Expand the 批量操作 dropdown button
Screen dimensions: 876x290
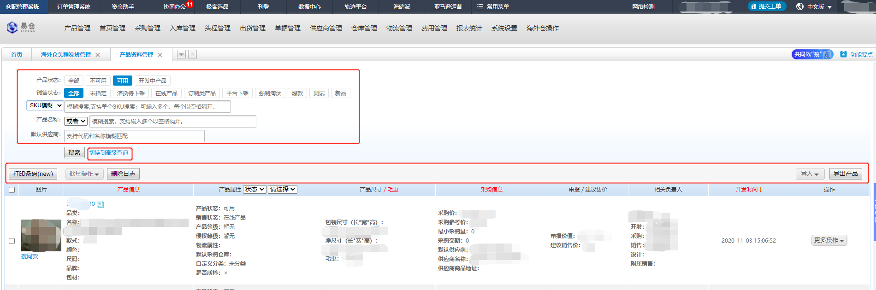(x=84, y=174)
